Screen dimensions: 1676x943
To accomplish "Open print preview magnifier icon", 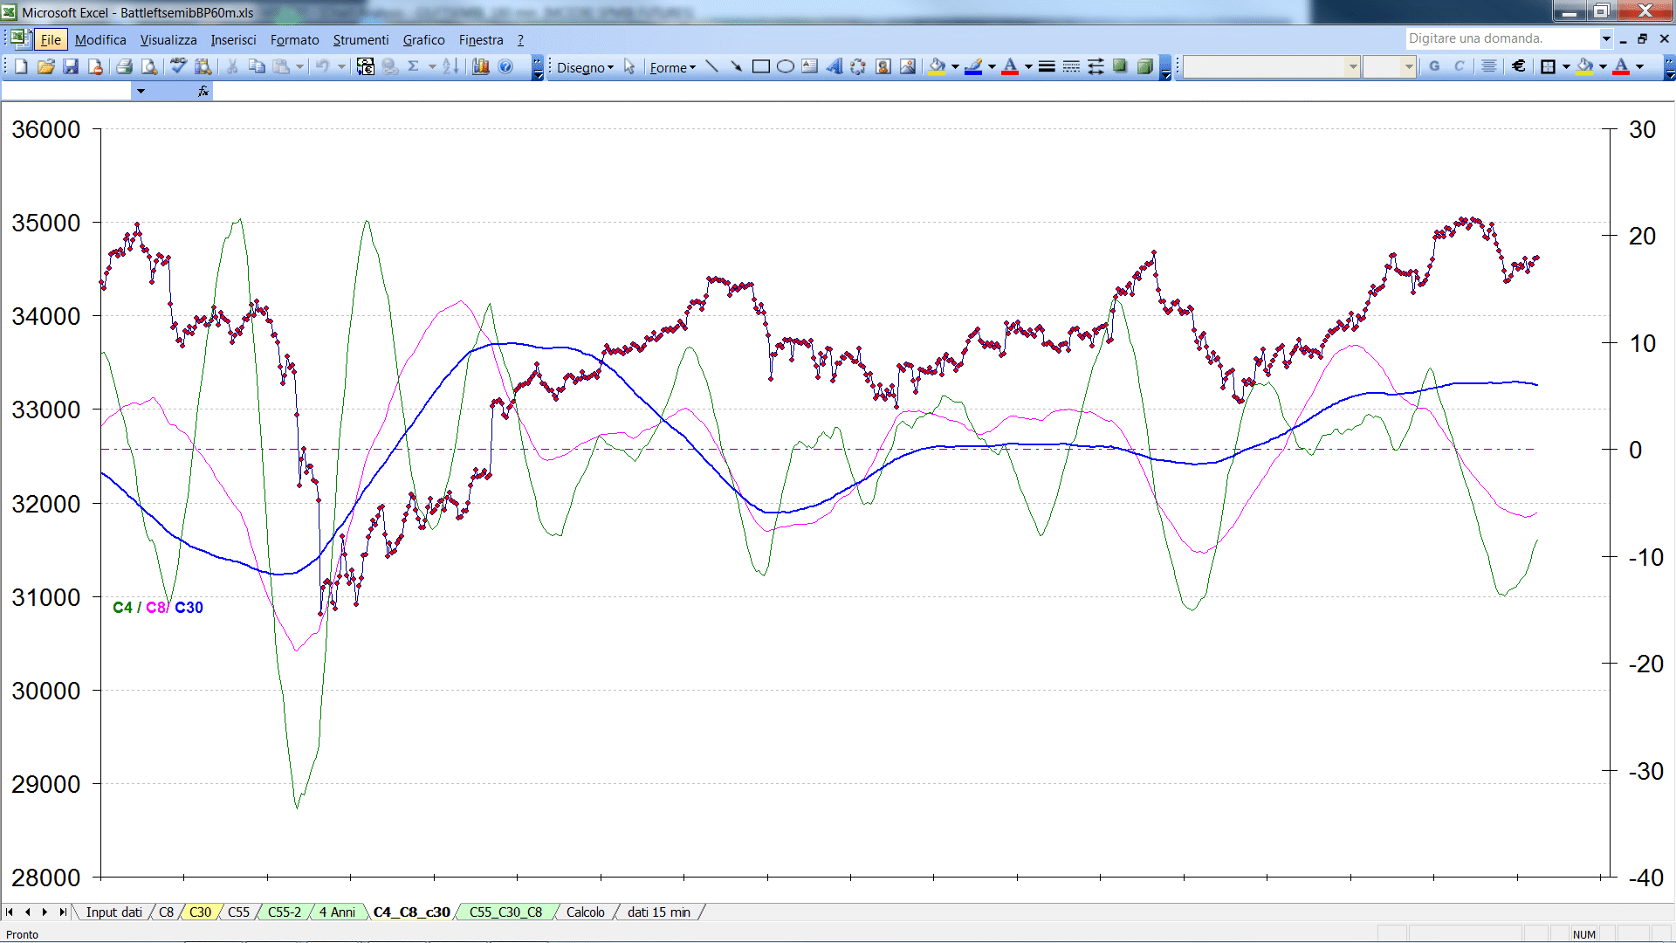I will 149,66.
